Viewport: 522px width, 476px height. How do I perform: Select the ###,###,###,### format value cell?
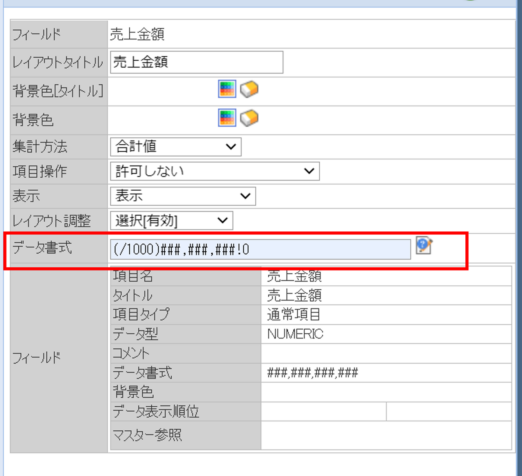312,373
